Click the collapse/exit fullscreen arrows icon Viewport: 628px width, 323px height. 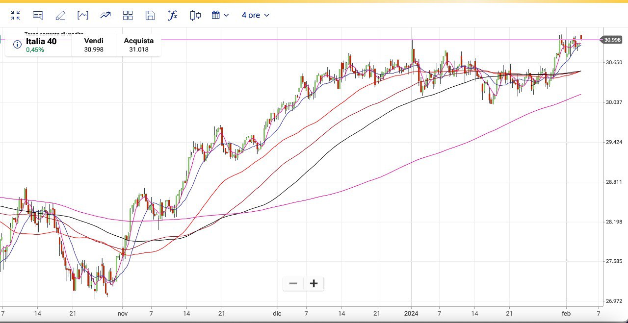pyautogui.click(x=16, y=15)
